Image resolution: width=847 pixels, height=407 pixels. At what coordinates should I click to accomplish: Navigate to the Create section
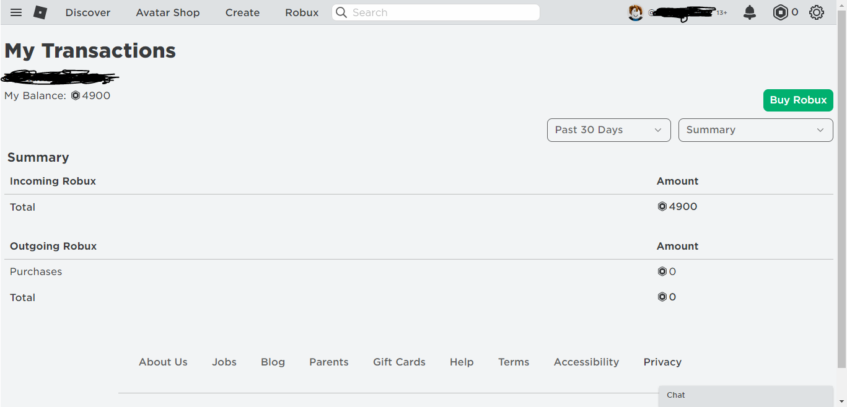242,12
